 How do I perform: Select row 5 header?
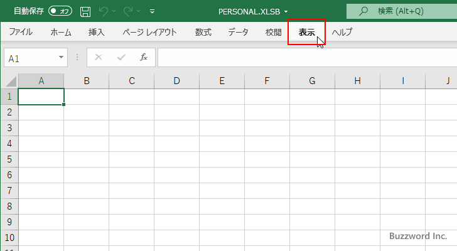(x=9, y=159)
